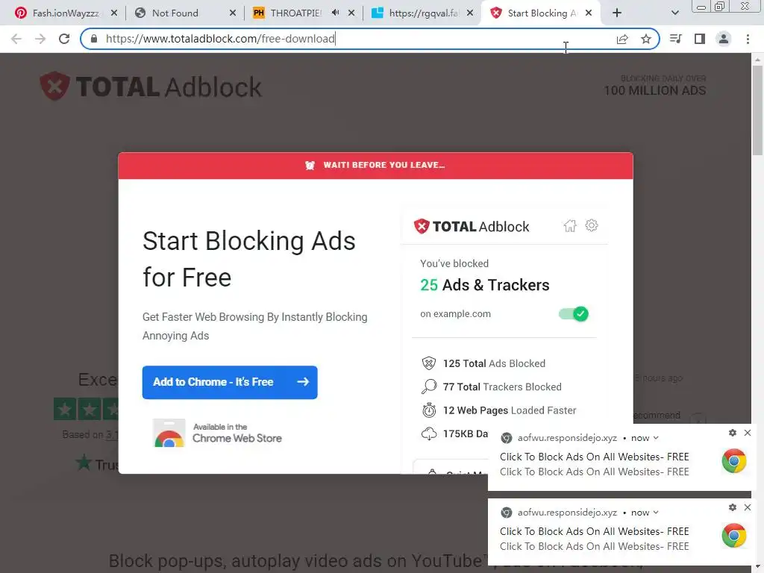This screenshot has width=764, height=573.
Task: Dismiss the upper responsidejo notification
Action: (x=748, y=433)
